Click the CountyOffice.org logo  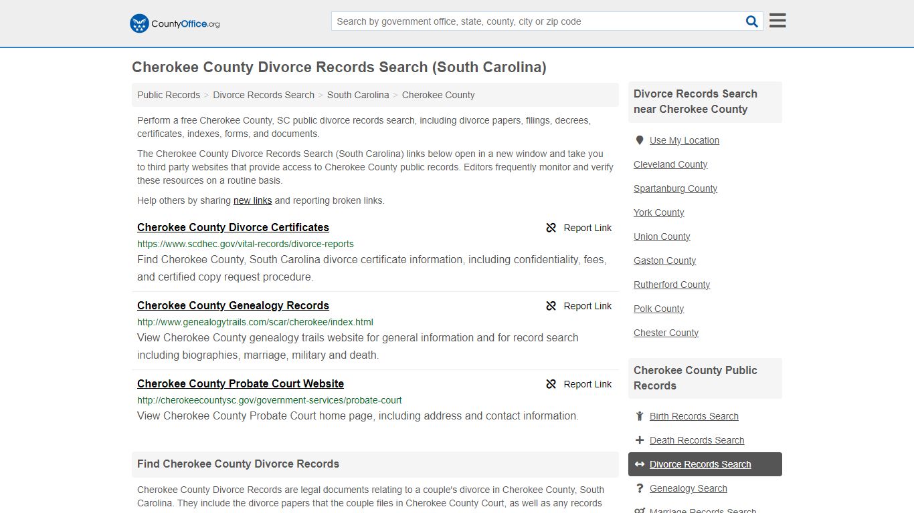(x=175, y=23)
